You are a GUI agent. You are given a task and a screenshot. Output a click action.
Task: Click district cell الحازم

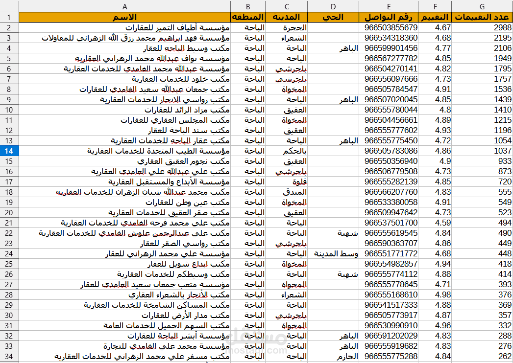[x=333, y=357]
